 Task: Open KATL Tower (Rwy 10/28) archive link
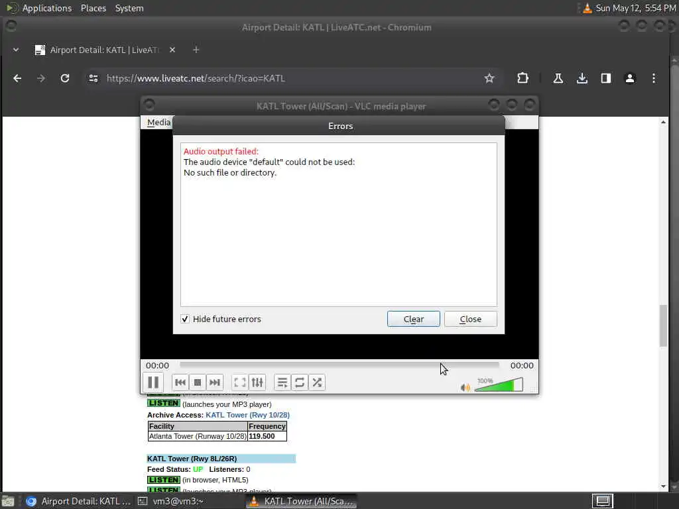point(248,415)
